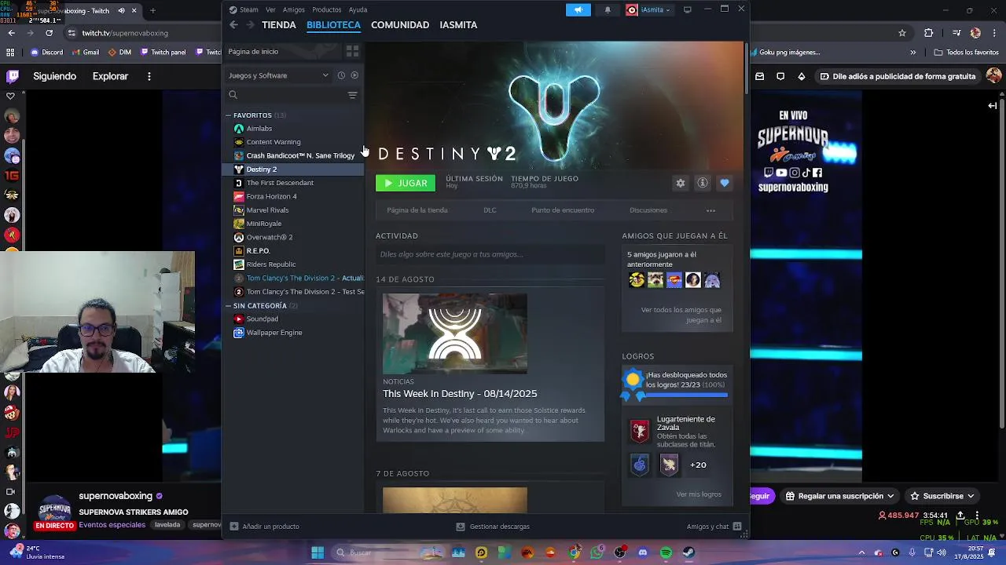This screenshot has height=565, width=1006.
Task: Switch library to collections grid view
Action: pos(352,51)
